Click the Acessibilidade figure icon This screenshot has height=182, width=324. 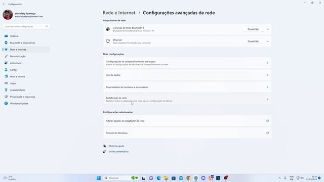pos(6,90)
